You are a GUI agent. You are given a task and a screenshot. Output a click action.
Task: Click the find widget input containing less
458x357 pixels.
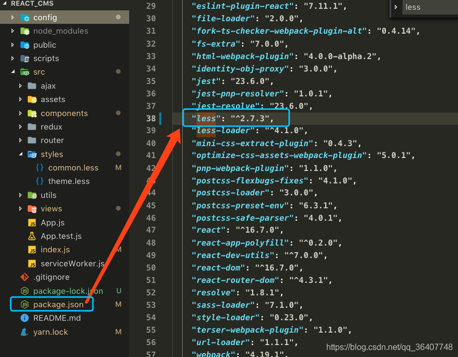point(430,7)
